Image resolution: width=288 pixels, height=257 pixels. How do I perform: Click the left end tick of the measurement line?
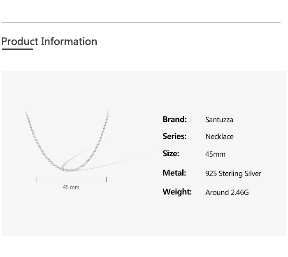tap(37, 180)
